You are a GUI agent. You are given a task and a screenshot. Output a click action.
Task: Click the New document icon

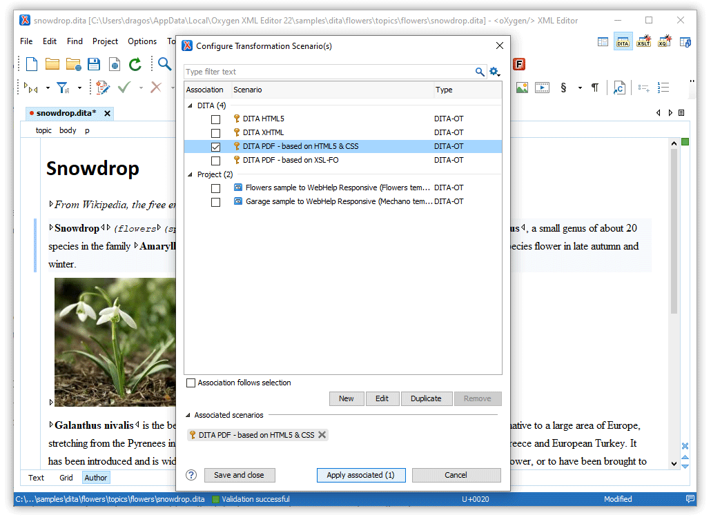click(32, 64)
